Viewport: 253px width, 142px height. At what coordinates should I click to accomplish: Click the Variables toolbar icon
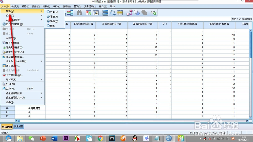pyautogui.click(x=70, y=13)
